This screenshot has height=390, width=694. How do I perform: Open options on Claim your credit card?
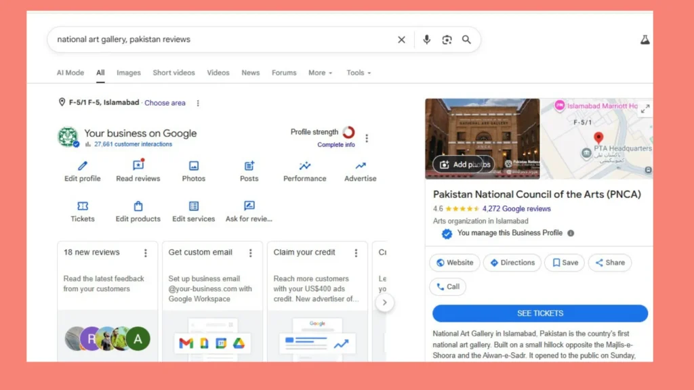click(x=356, y=253)
